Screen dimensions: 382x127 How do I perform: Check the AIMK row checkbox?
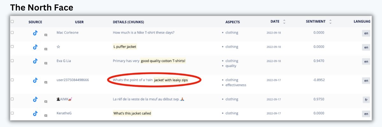tap(12, 99)
